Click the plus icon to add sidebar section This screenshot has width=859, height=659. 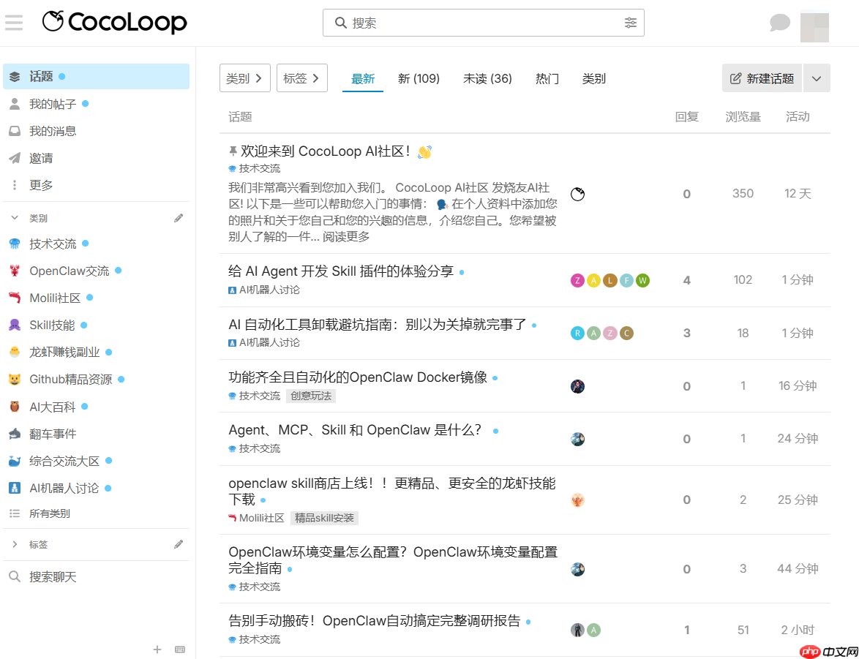[x=157, y=649]
